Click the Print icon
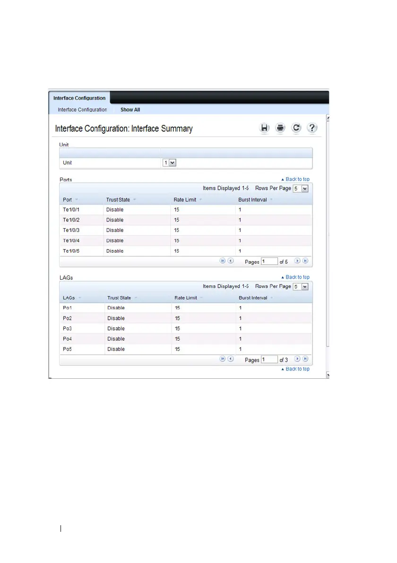 pyautogui.click(x=280, y=128)
